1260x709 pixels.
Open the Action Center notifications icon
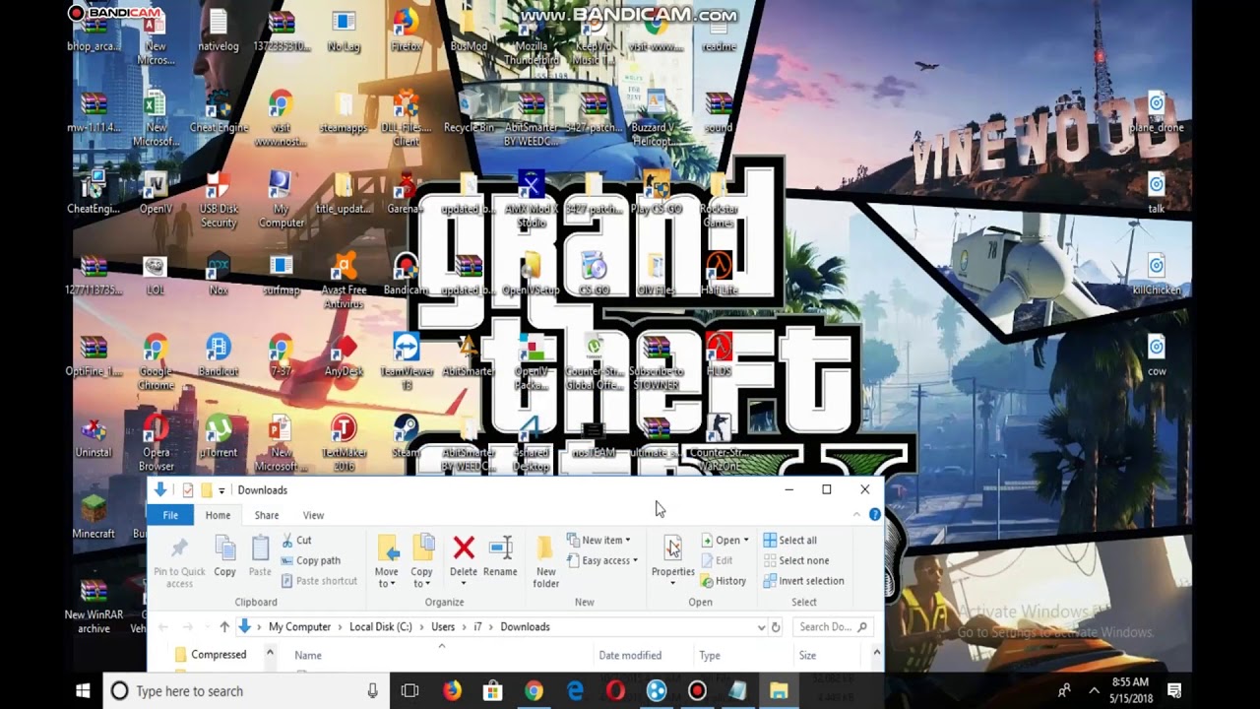(x=1174, y=691)
